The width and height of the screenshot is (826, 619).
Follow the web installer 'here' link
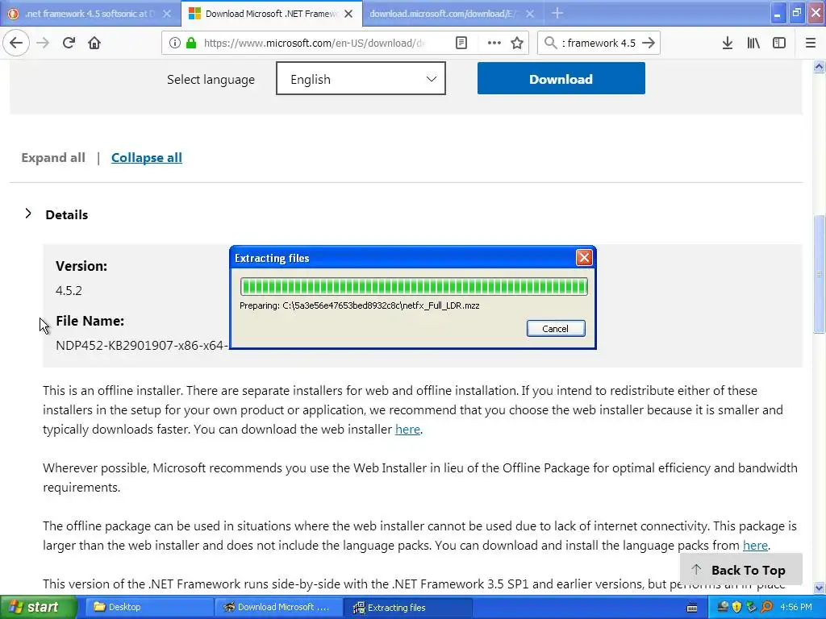pos(407,430)
